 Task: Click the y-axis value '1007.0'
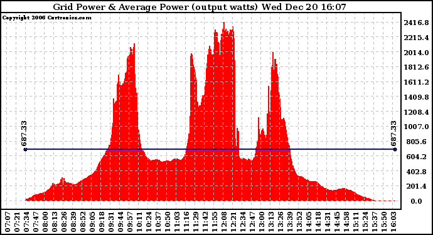coord(416,127)
